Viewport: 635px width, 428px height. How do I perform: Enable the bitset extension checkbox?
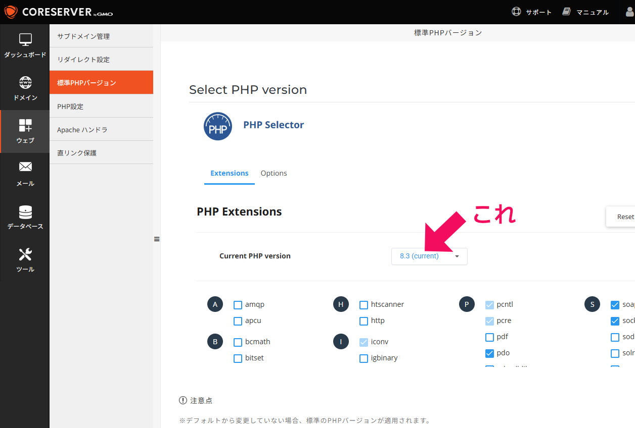pos(238,358)
